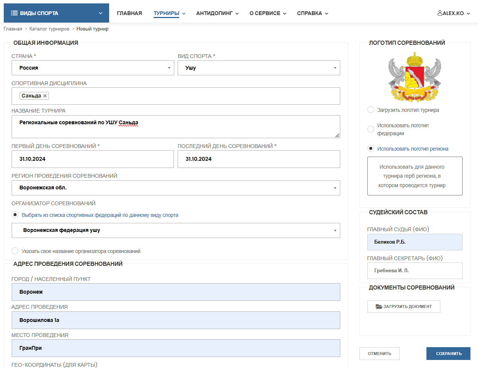Open the Вид спорта dropdown showing Ушу
This screenshot has width=478, height=369.
(259, 68)
